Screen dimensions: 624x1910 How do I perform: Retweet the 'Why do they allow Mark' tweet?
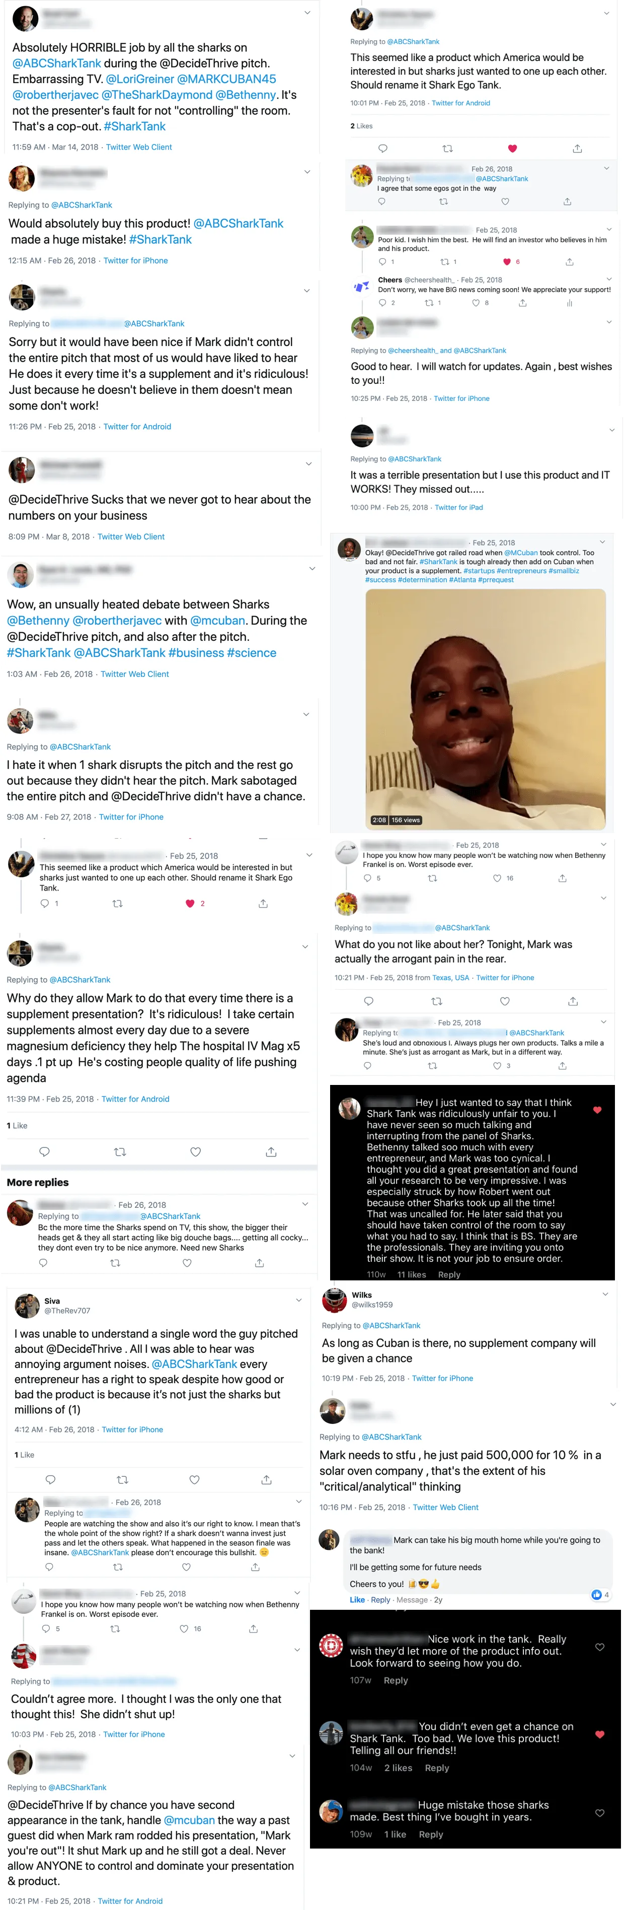point(120,1151)
